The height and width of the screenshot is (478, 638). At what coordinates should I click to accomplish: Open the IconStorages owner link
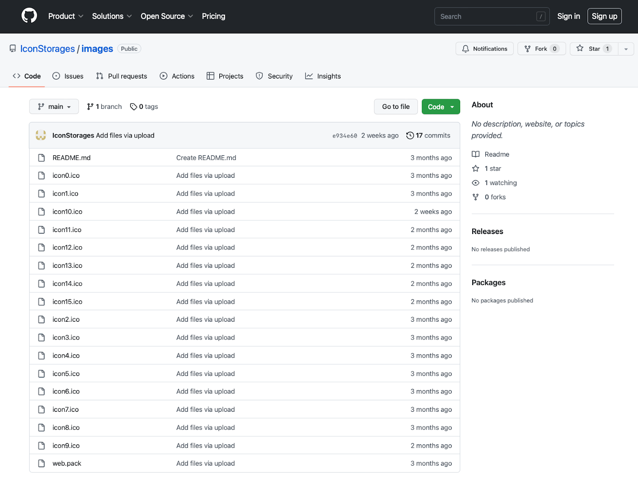coord(47,49)
